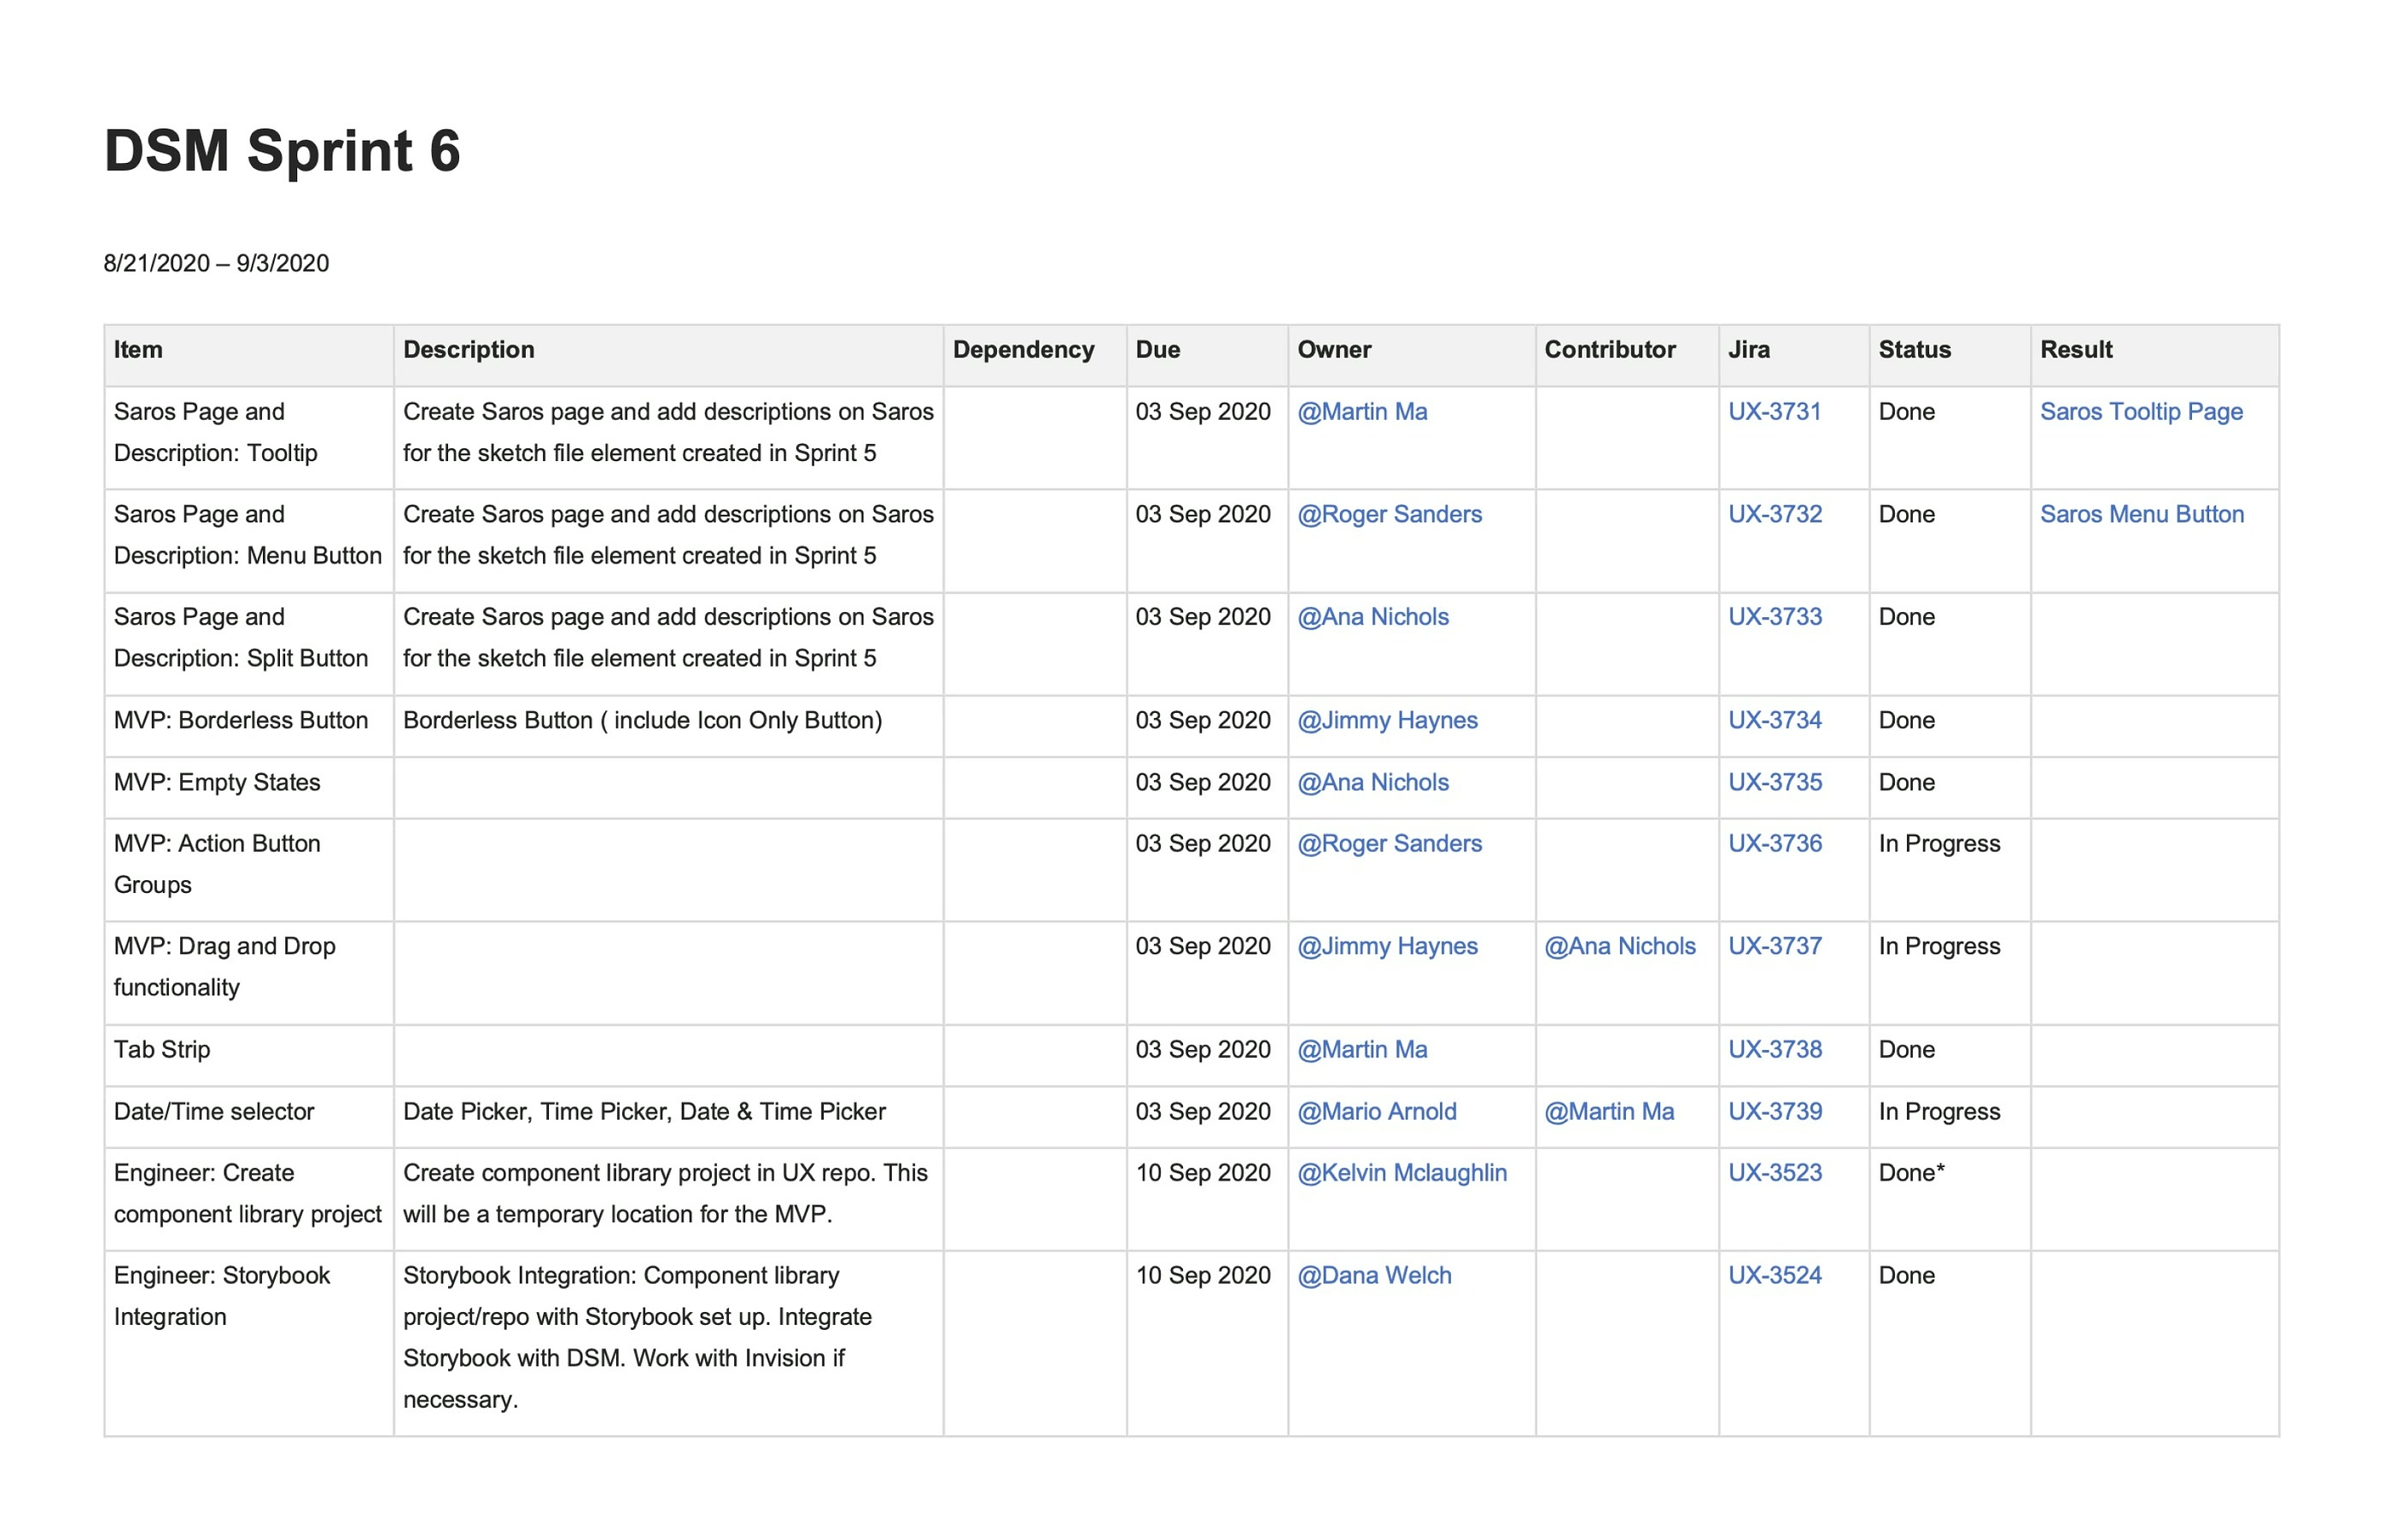Open the UX-3731 Jira link

[1775, 412]
